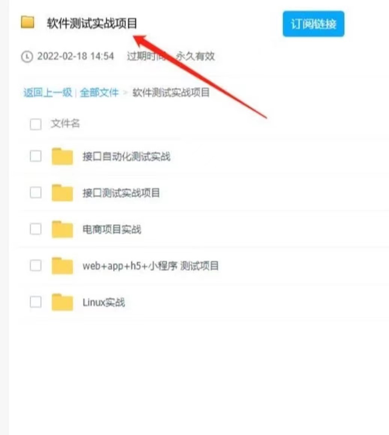
Task: Click the 文件名 column header
Action: point(65,123)
